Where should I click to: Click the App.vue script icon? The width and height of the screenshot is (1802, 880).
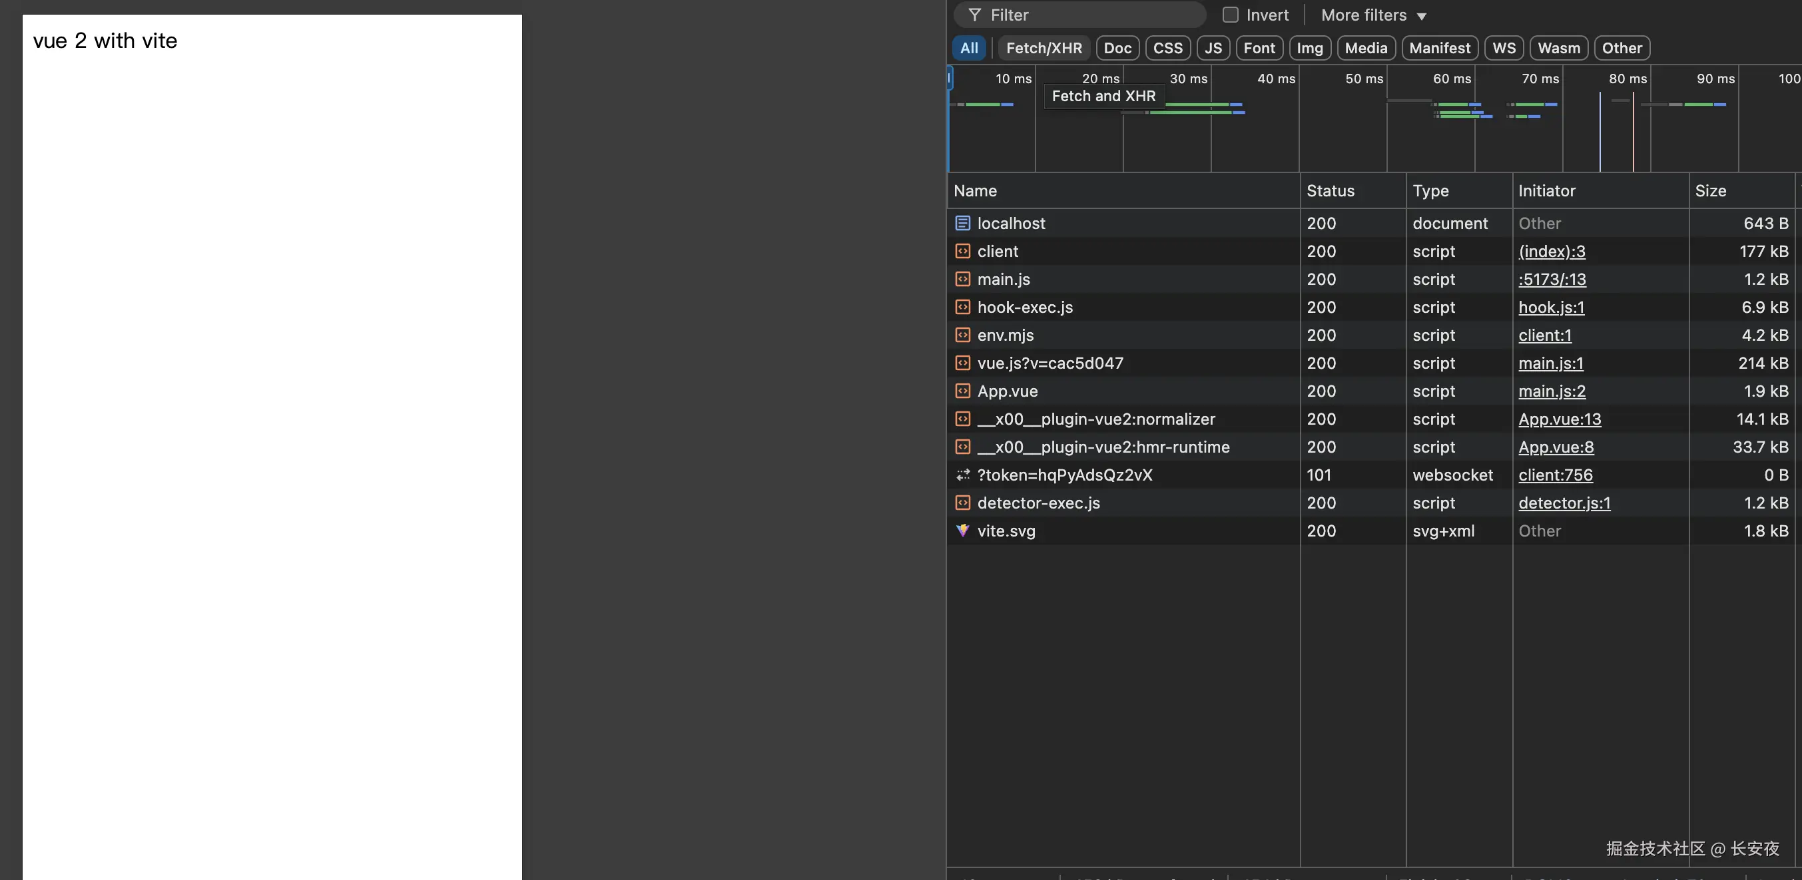click(962, 391)
